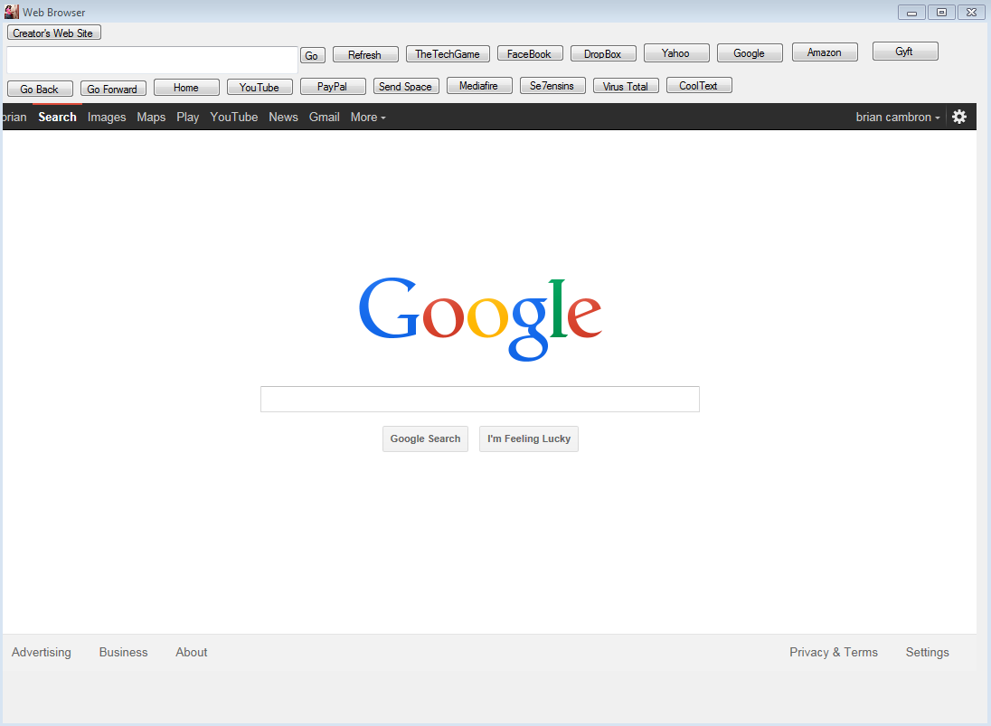The width and height of the screenshot is (991, 726).
Task: Click Go Forward button
Action: pos(113,90)
